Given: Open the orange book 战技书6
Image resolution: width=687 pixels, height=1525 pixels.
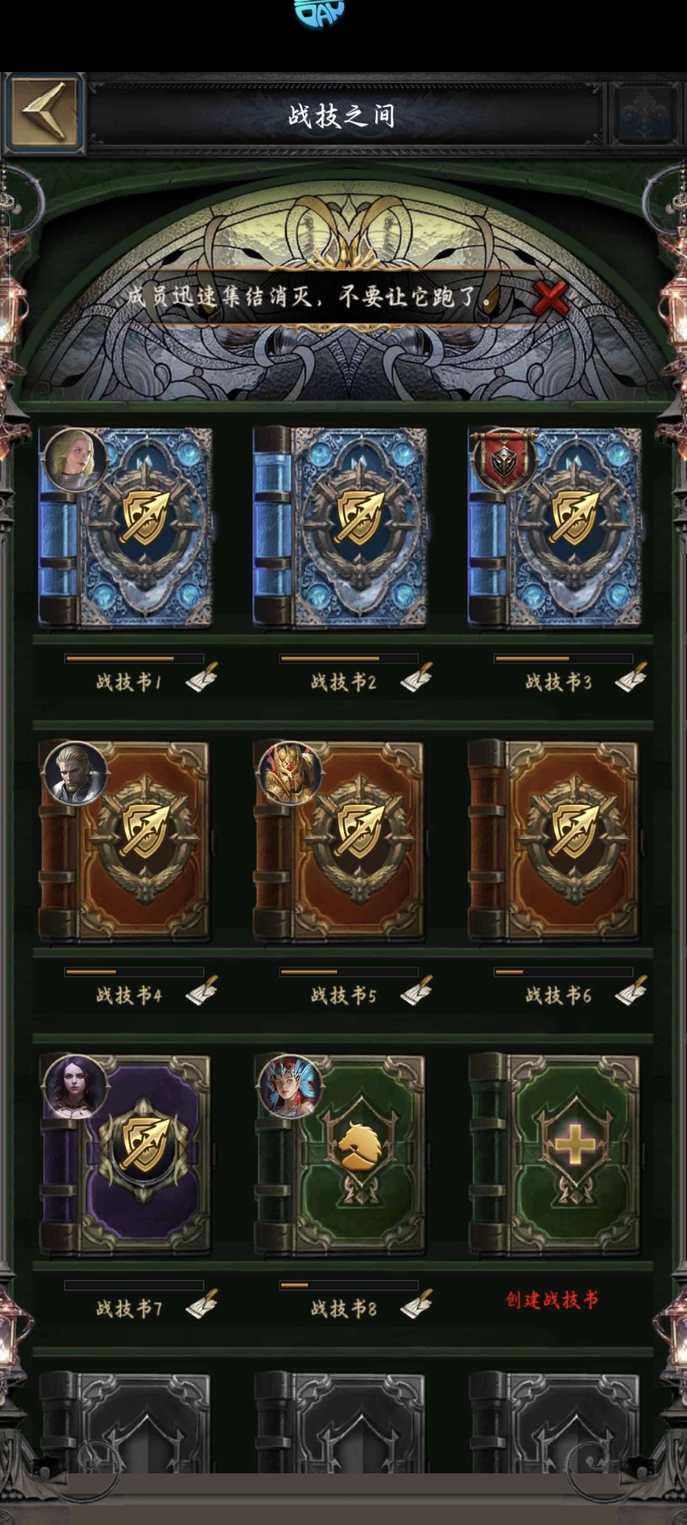Looking at the screenshot, I should (554, 840).
